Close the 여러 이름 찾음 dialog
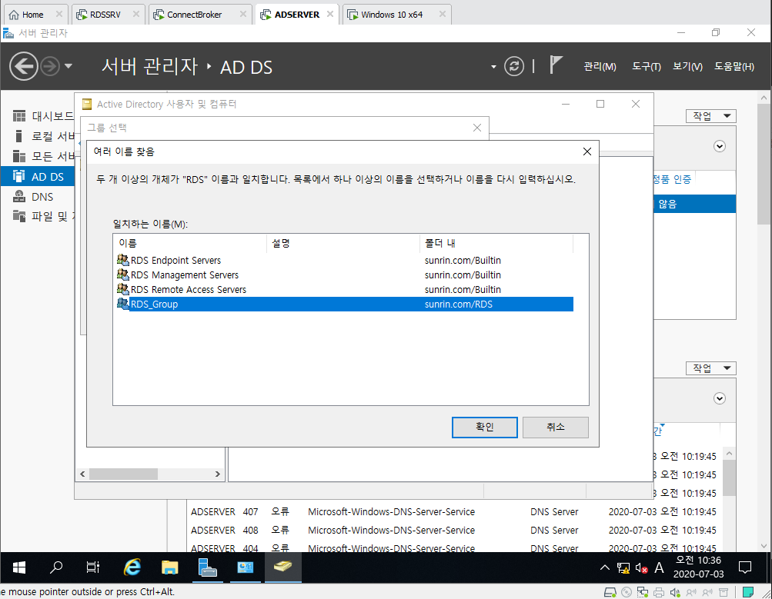The image size is (772, 599). [x=587, y=151]
